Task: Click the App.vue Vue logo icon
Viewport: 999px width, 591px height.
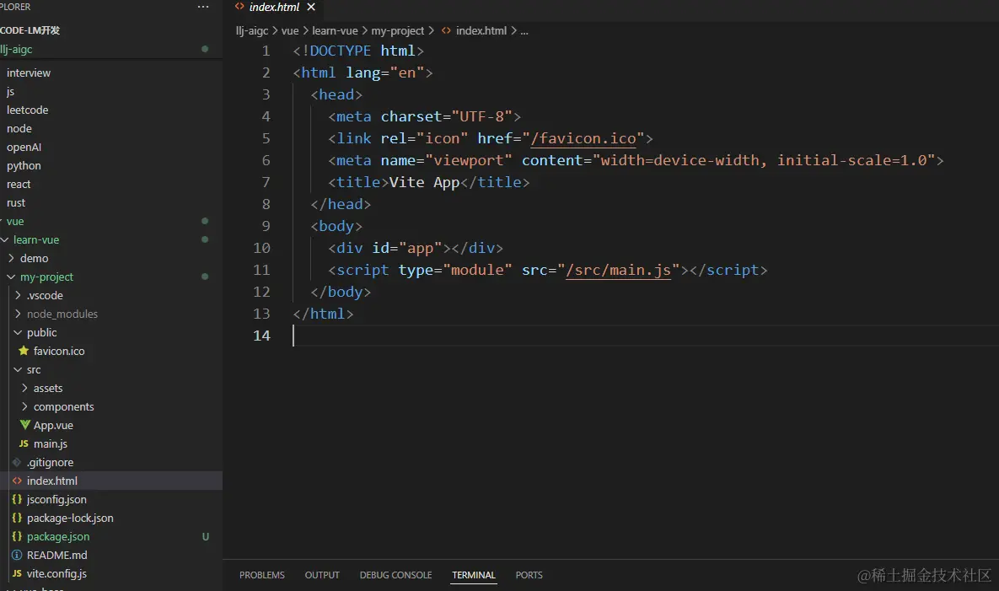Action: [24, 425]
